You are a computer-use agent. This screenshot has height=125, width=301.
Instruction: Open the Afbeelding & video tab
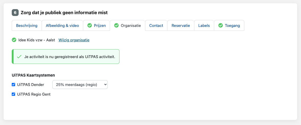click(x=62, y=25)
